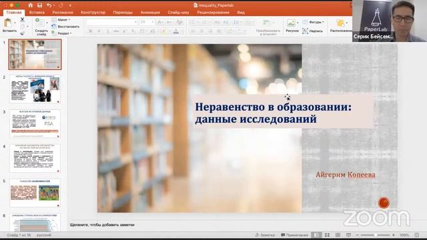
Task: Select slide 6 thumbnail with bar chart
Action: click(x=35, y=222)
